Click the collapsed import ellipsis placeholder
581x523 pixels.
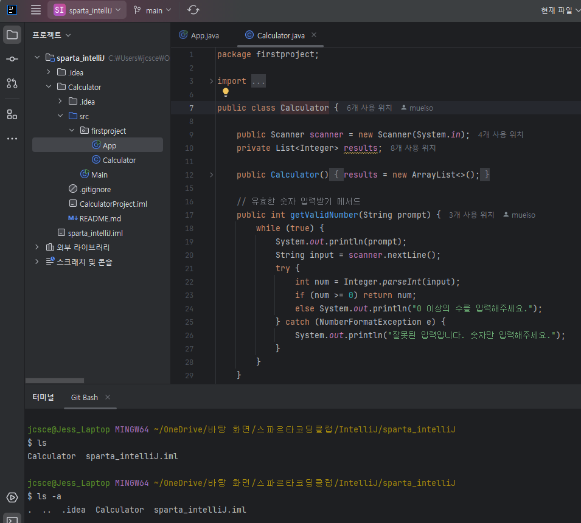(x=259, y=81)
